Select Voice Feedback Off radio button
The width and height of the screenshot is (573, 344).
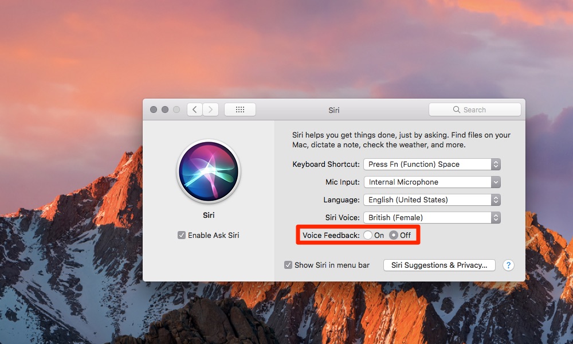tap(394, 235)
